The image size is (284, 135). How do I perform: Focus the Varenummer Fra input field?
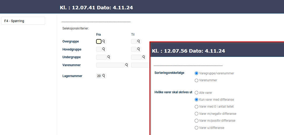point(110,65)
